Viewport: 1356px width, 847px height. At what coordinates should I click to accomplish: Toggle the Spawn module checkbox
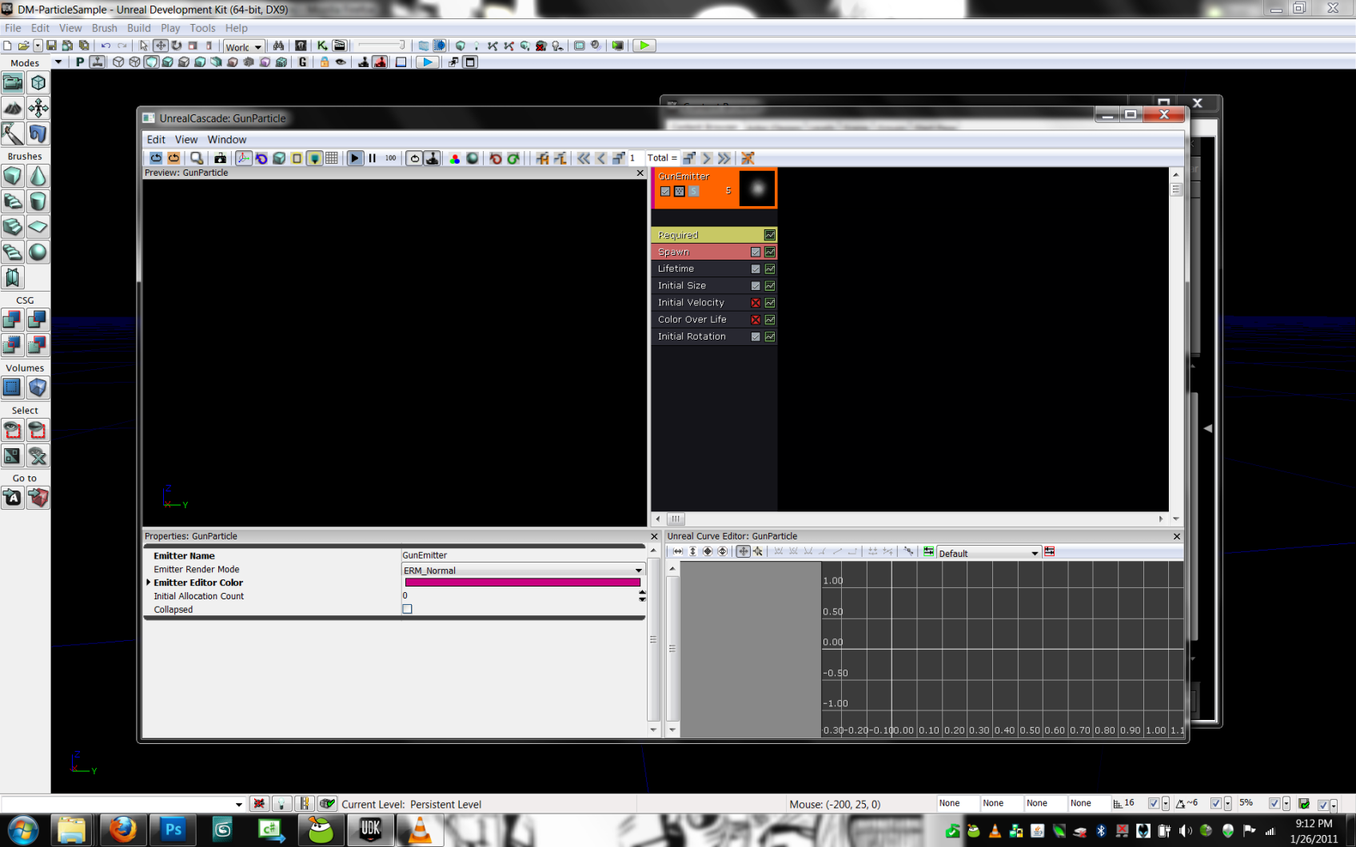click(x=756, y=252)
